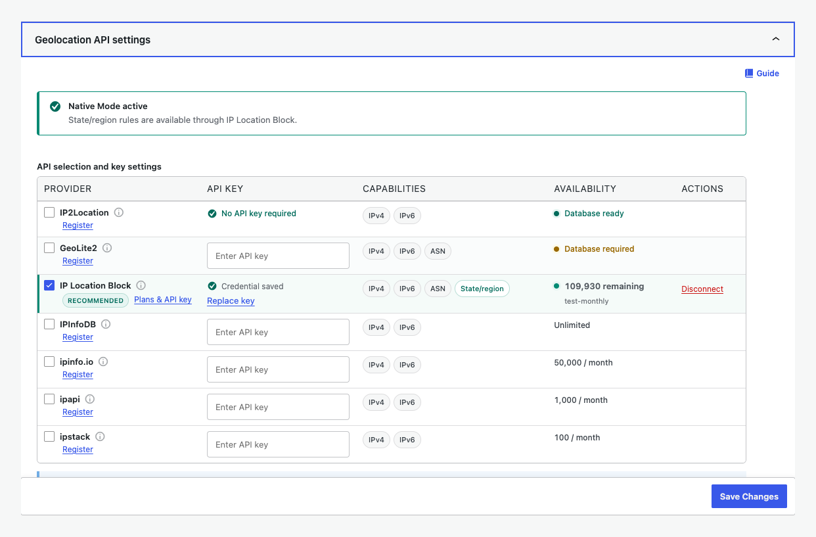Open the Guide link
Image resolution: width=816 pixels, height=537 pixels.
tap(762, 73)
